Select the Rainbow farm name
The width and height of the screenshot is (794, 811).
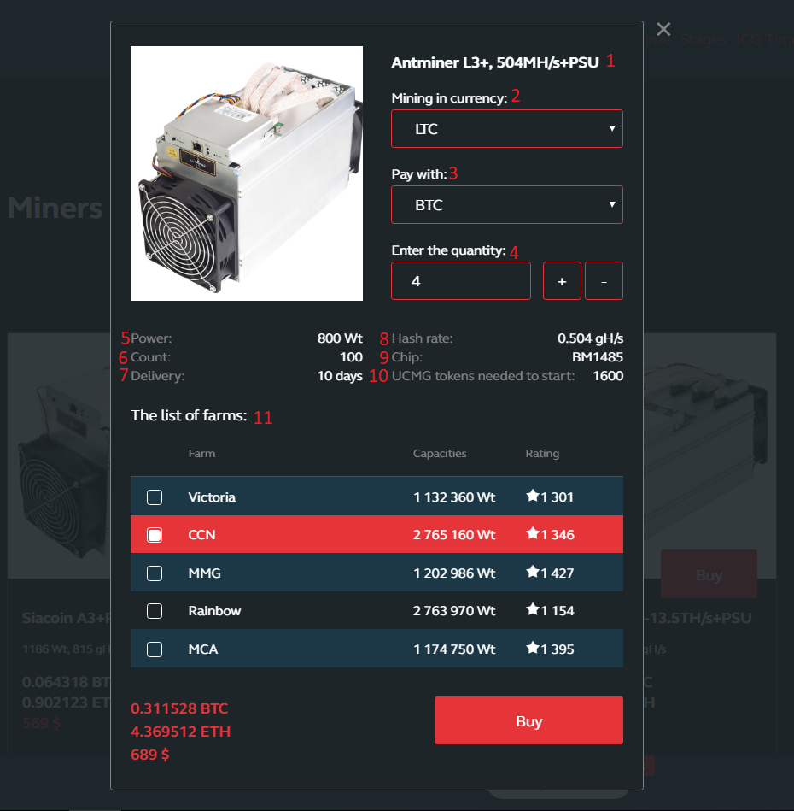click(x=214, y=611)
